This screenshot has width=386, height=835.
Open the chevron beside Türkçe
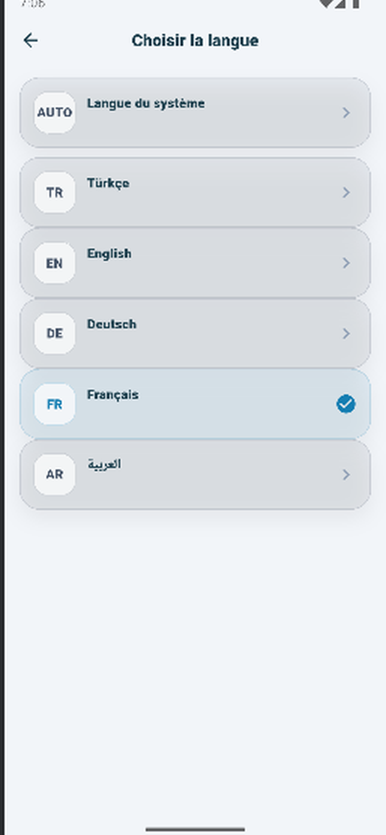click(346, 193)
